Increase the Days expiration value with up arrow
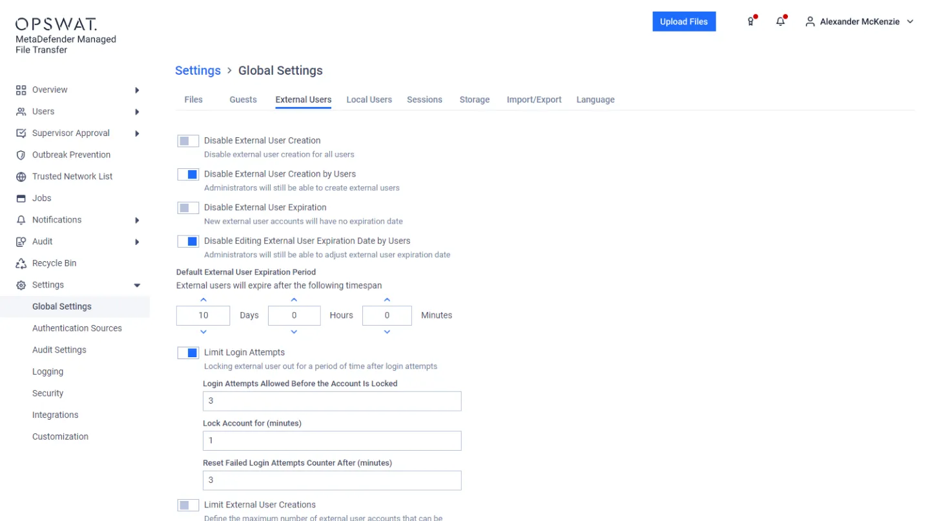This screenshot has width=930, height=521. click(x=203, y=300)
